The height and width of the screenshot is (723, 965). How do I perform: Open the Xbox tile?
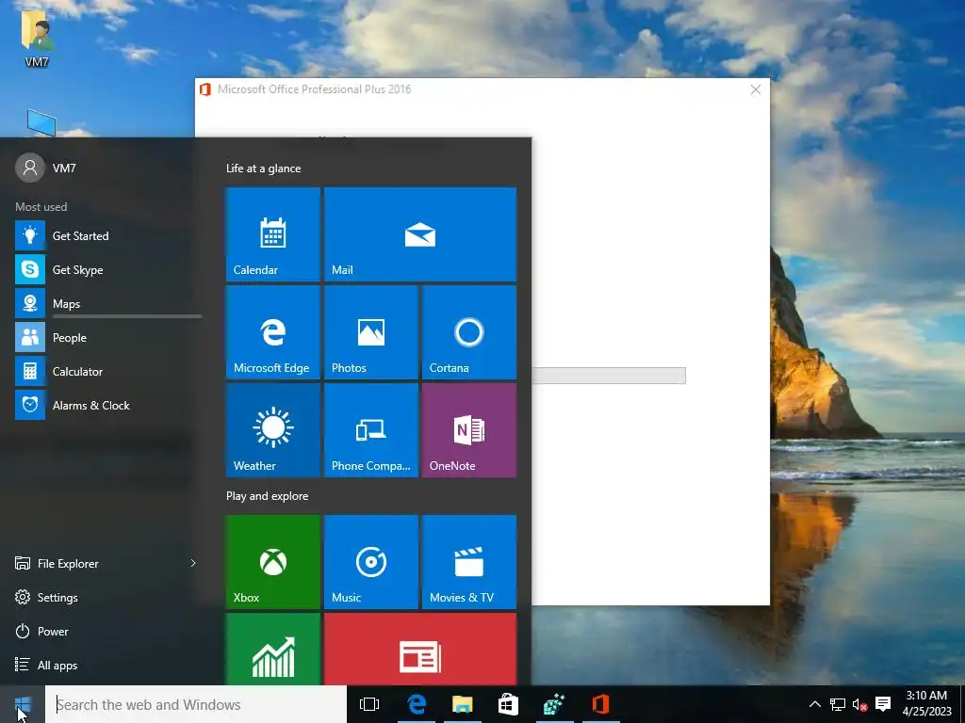(272, 562)
